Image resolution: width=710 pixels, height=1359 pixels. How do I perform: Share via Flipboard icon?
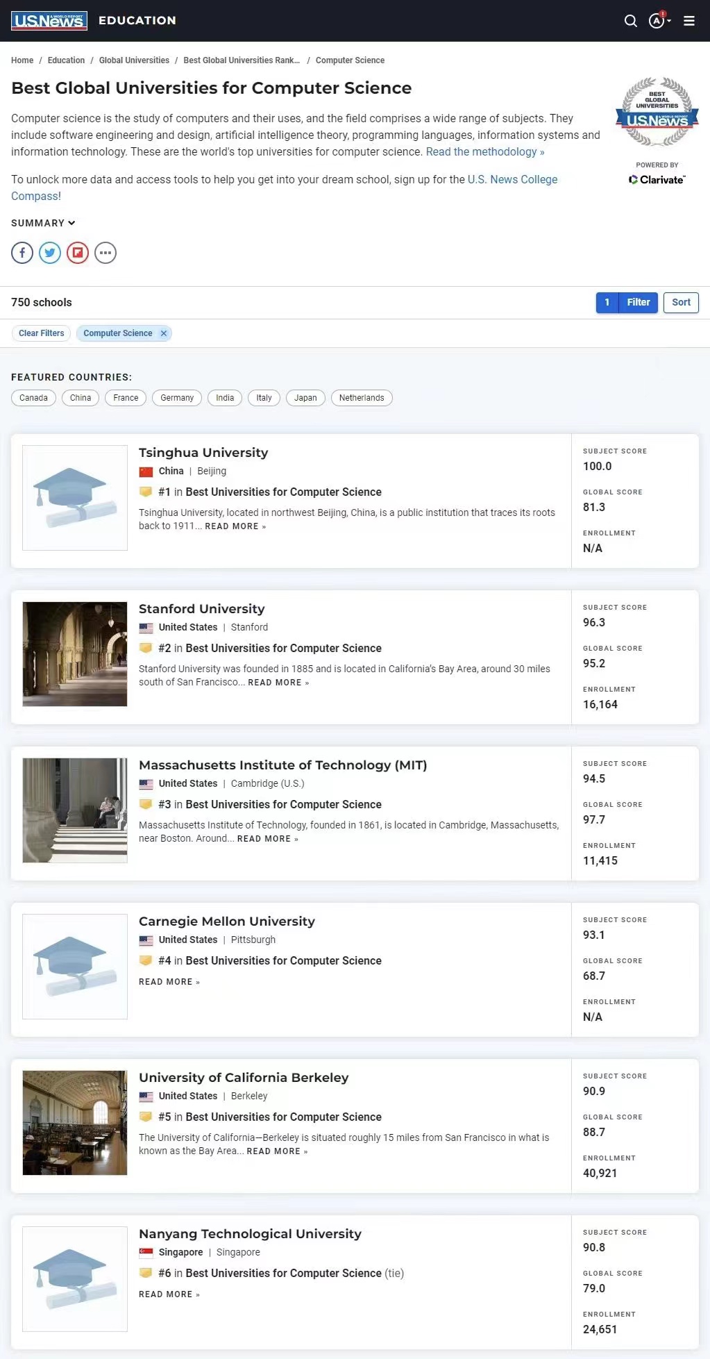[x=78, y=253]
